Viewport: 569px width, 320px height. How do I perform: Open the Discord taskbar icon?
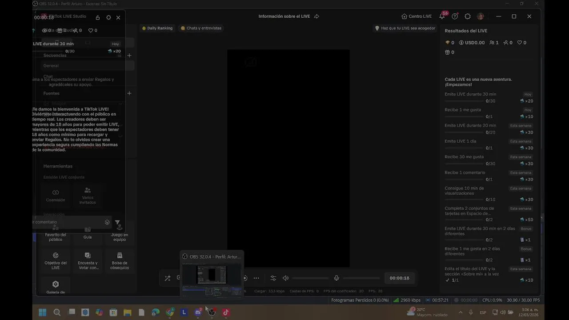pyautogui.click(x=198, y=312)
